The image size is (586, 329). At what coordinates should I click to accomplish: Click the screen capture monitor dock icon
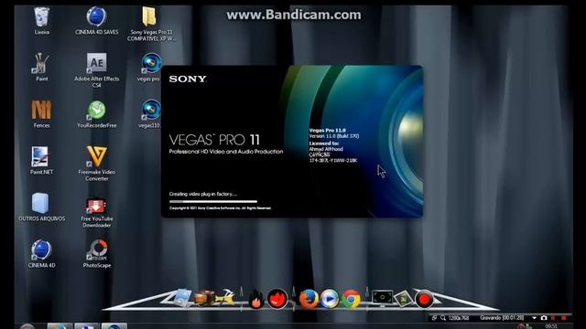pyautogui.click(x=383, y=298)
